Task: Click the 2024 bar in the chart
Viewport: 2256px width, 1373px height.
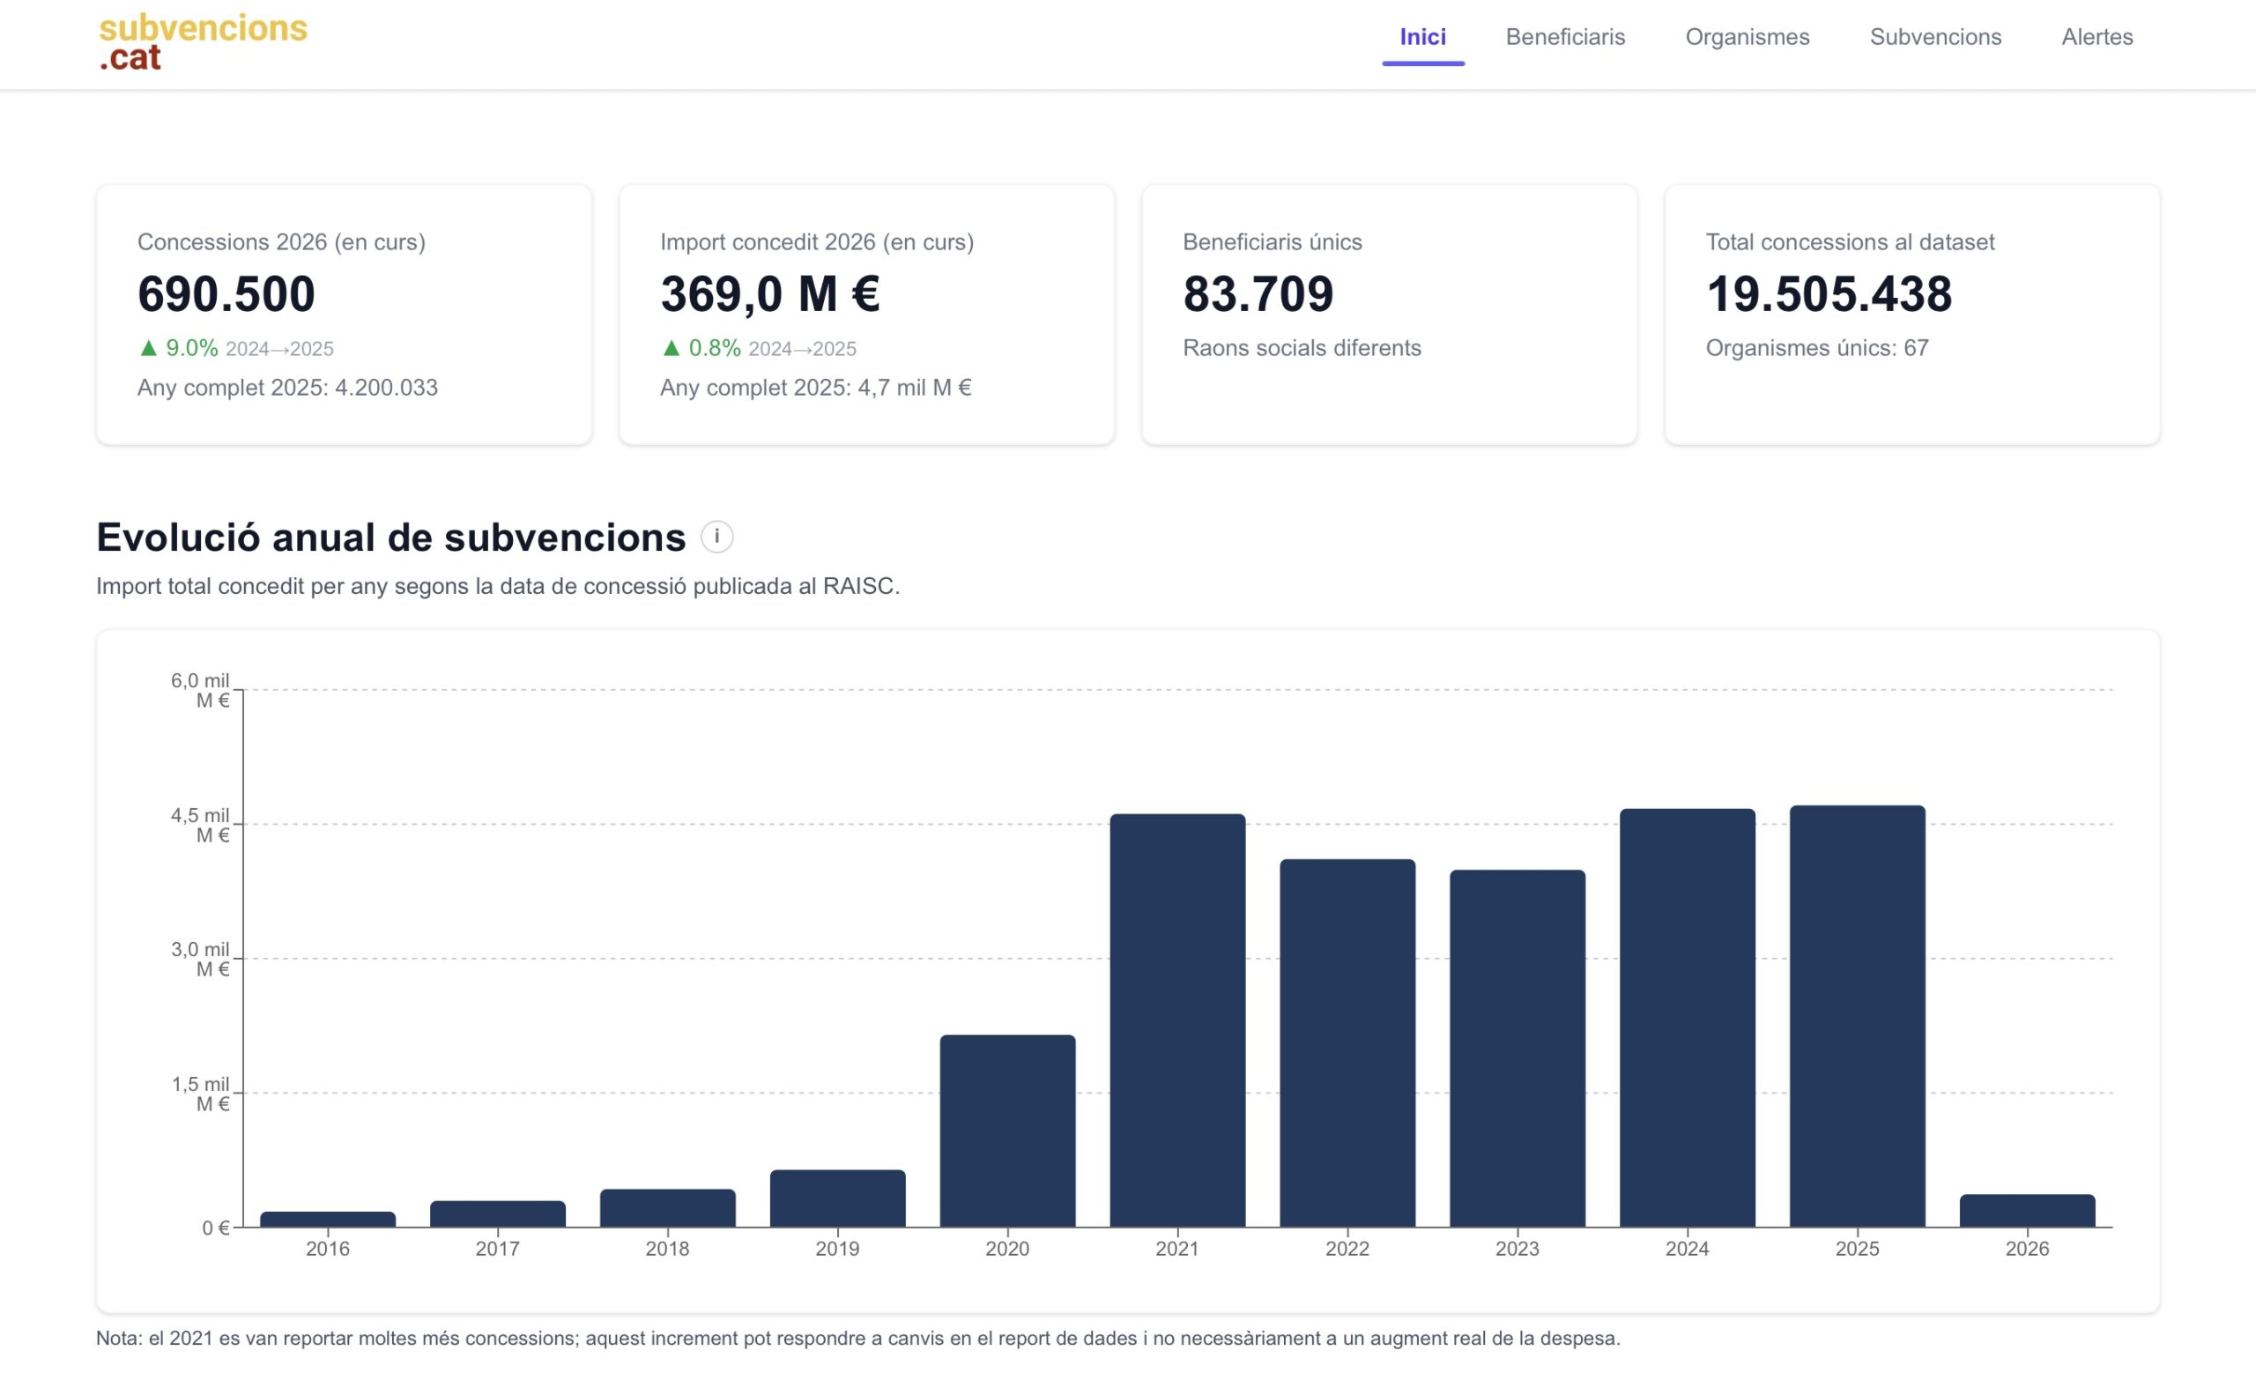Action: coord(1687,1018)
